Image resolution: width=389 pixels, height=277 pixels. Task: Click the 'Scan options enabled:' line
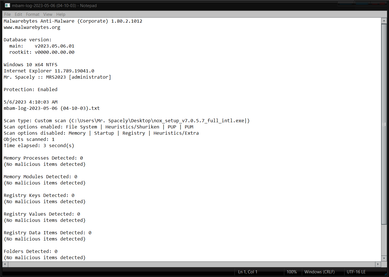click(x=99, y=127)
